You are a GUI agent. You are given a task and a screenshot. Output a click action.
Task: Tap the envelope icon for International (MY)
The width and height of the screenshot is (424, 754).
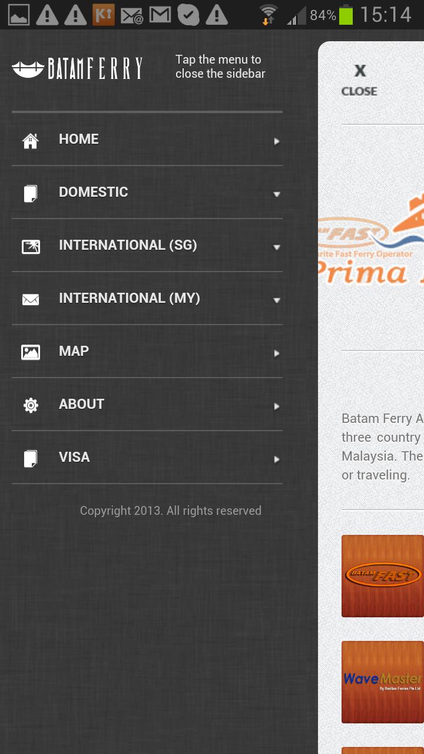point(31,300)
